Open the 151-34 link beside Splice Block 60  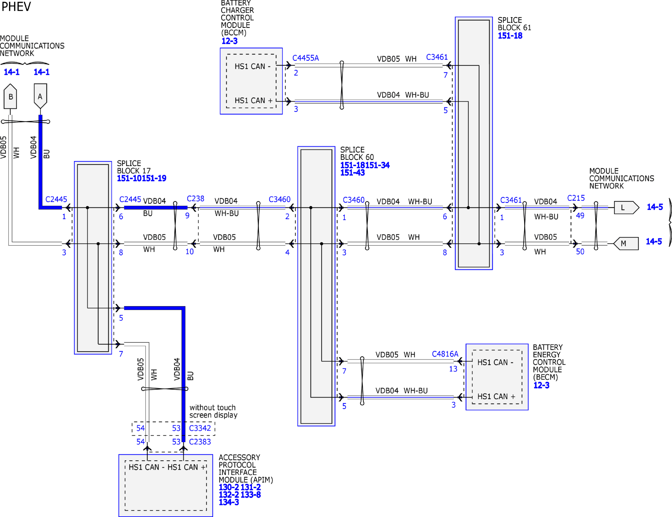pos(377,165)
